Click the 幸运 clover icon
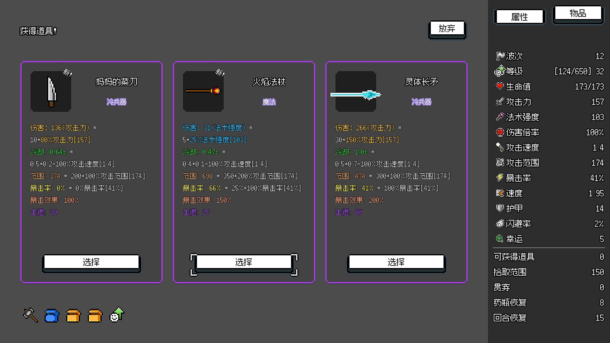Image resolution: width=610 pixels, height=343 pixels. coord(500,239)
